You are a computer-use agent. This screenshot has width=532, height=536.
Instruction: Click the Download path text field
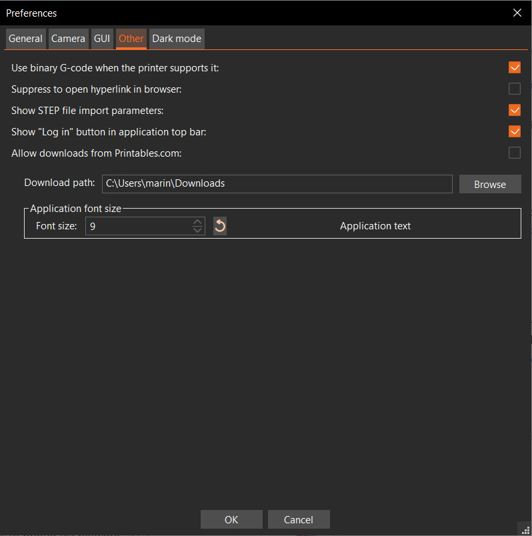(277, 183)
